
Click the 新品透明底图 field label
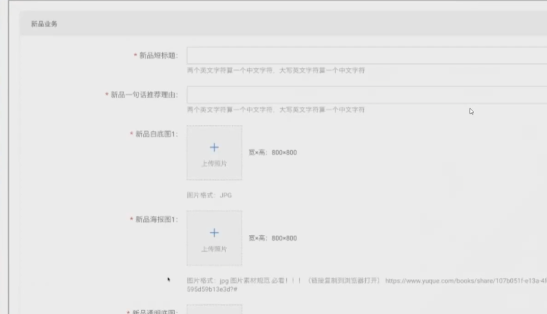pos(156,311)
